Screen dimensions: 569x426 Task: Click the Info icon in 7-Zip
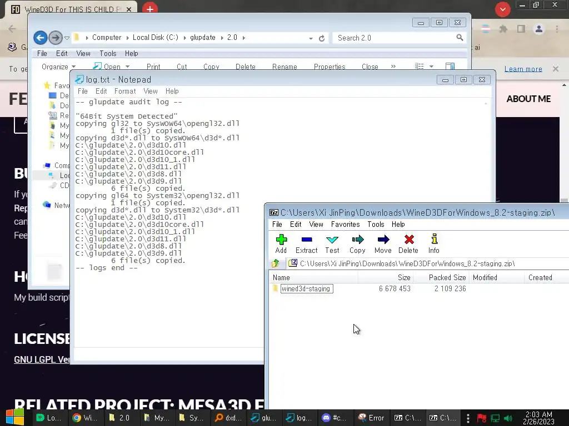pos(434,239)
